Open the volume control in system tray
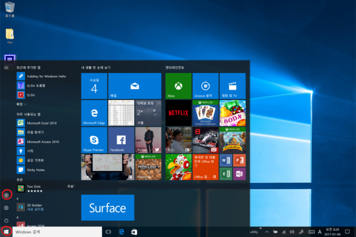The image size is (356, 237). [x=292, y=232]
